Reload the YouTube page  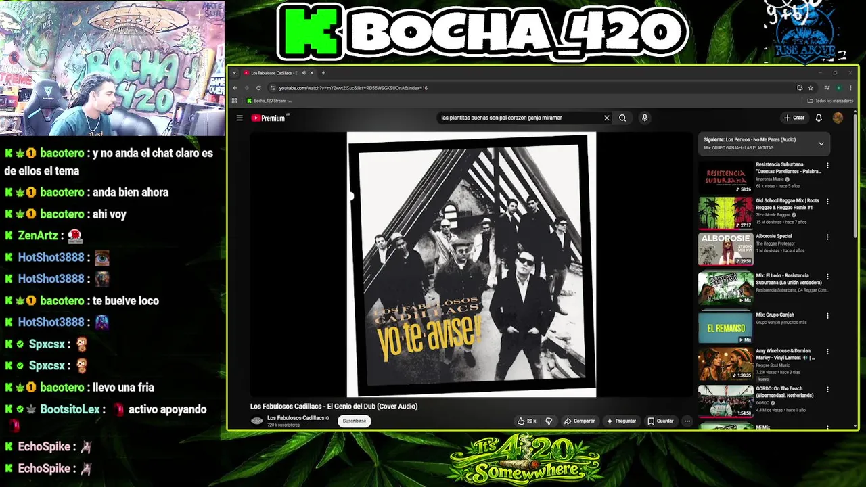(258, 88)
